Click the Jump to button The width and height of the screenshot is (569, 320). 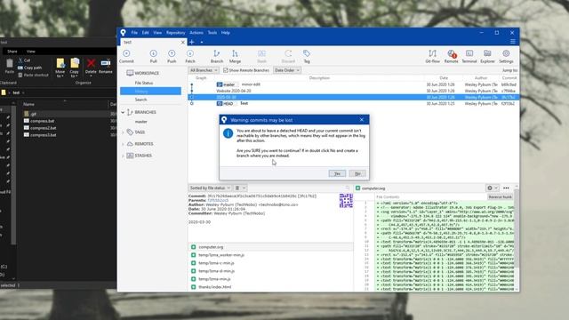[509, 70]
